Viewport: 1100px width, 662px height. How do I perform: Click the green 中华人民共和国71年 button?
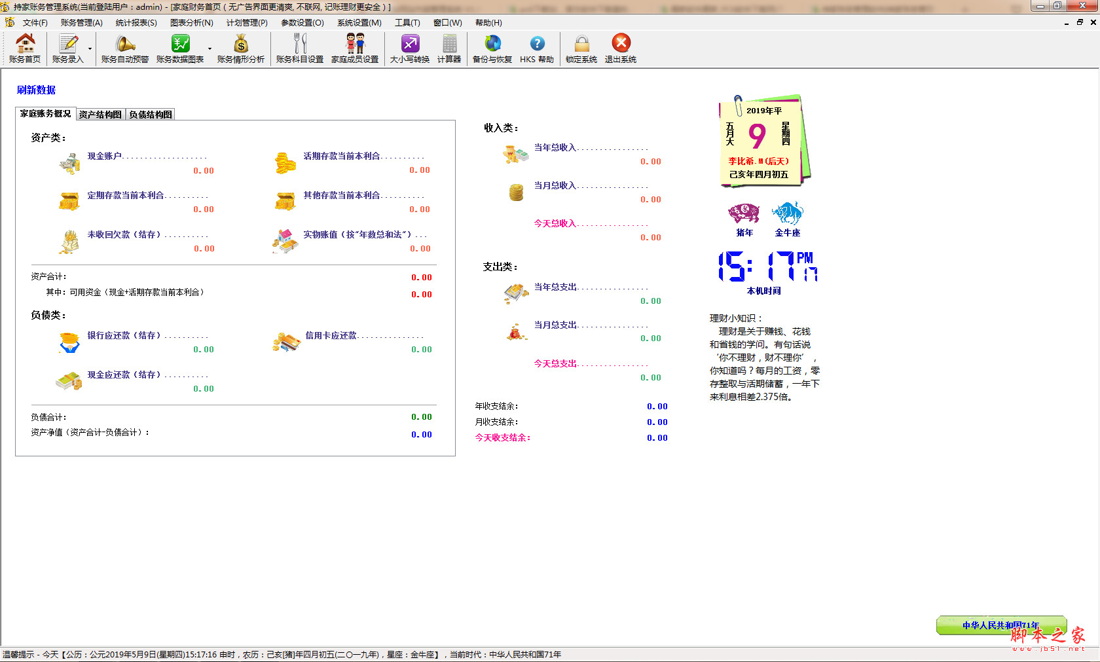[1000, 625]
